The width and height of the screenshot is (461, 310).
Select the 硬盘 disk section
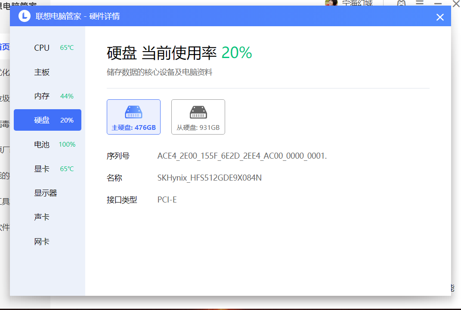(x=47, y=120)
